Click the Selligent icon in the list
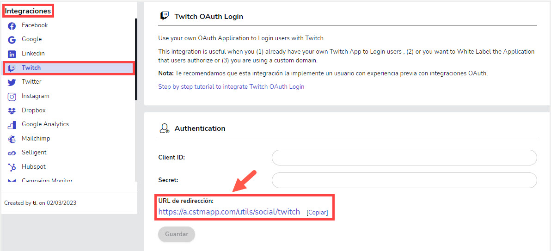 coord(12,153)
